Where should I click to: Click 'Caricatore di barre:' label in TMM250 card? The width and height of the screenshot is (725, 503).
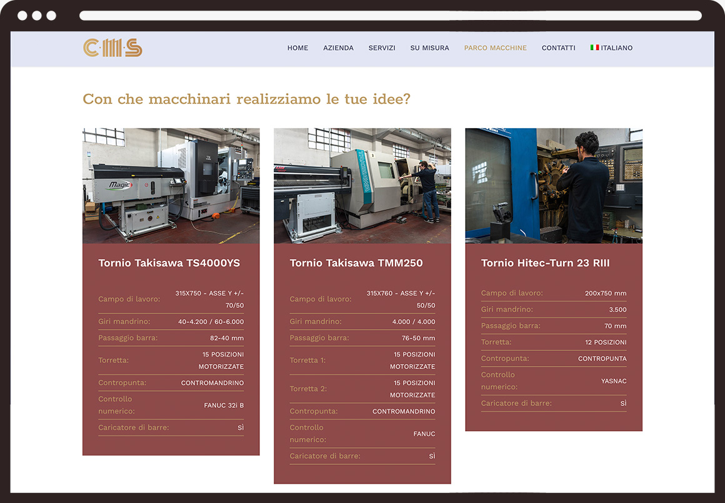click(325, 456)
